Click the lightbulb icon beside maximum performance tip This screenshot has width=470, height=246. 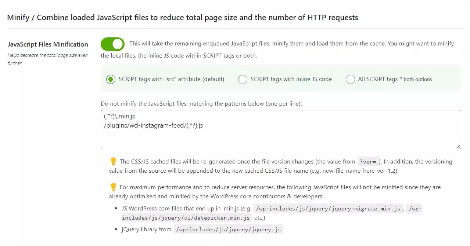click(x=114, y=187)
